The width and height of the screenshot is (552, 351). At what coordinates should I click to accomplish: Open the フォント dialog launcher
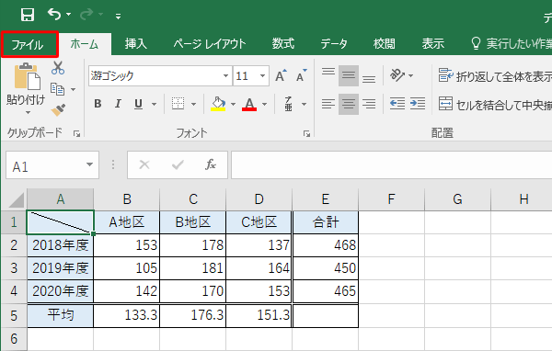(x=306, y=133)
